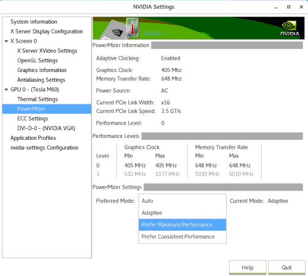This screenshot has width=308, height=276.
Task: Select X Server Display Configuration
Action: (46, 32)
